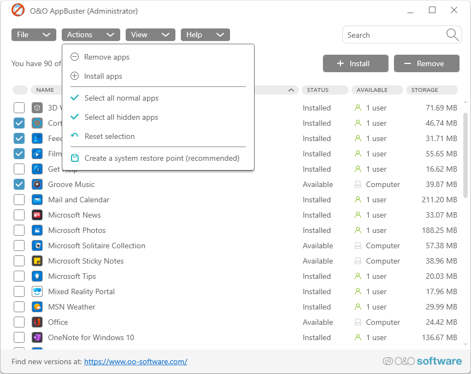Viewport: 471px width, 374px height.
Task: Click the user icon in MSN Weather row
Action: coord(358,307)
